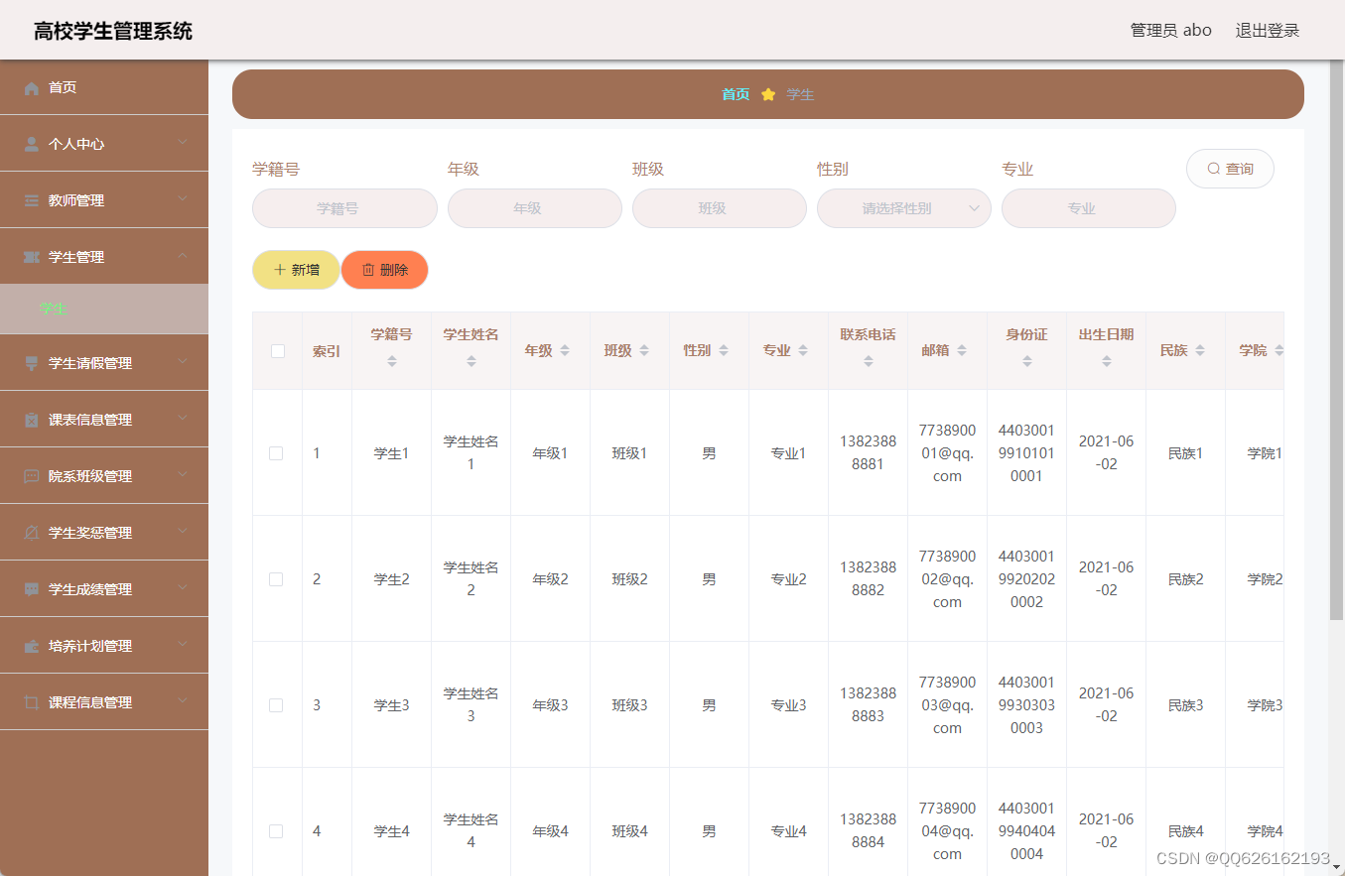Click the list icon beside 教师管理
Image resolution: width=1345 pixels, height=876 pixels.
point(32,200)
